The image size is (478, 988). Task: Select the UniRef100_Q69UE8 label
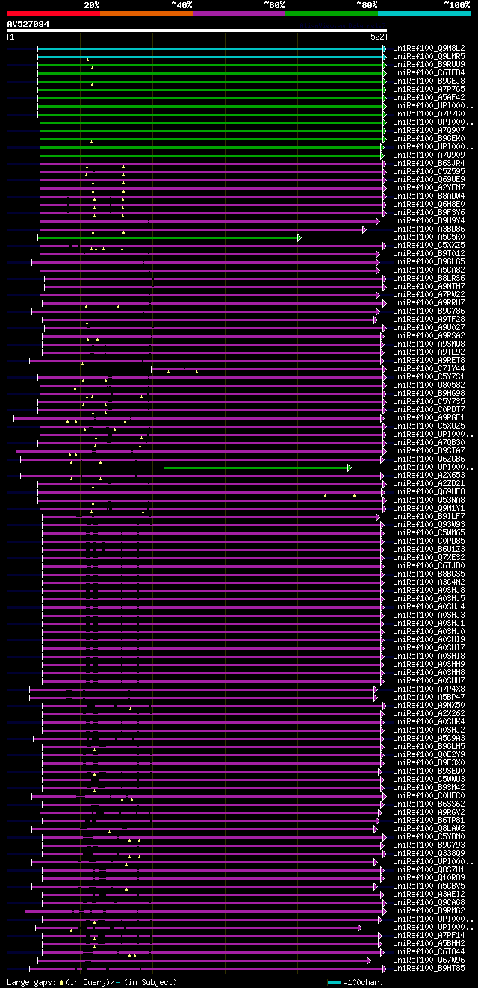(x=429, y=492)
